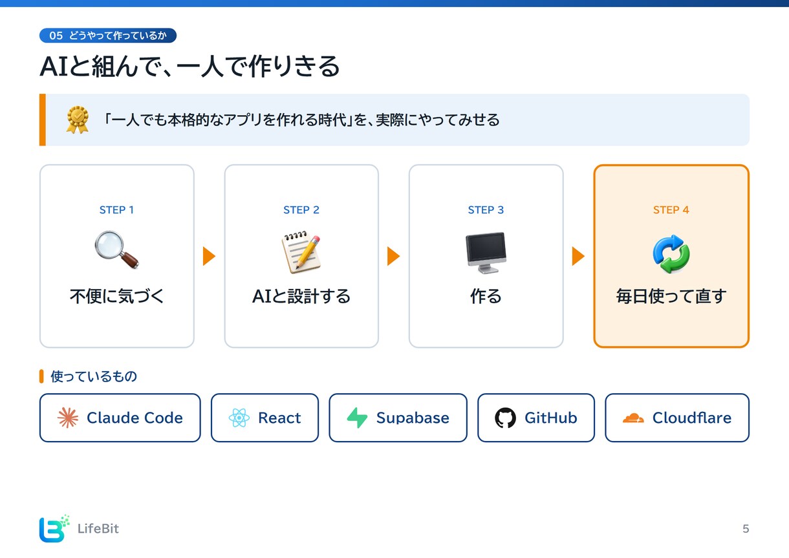
Task: Click the orange arrow after STEP 2
Action: tap(393, 256)
